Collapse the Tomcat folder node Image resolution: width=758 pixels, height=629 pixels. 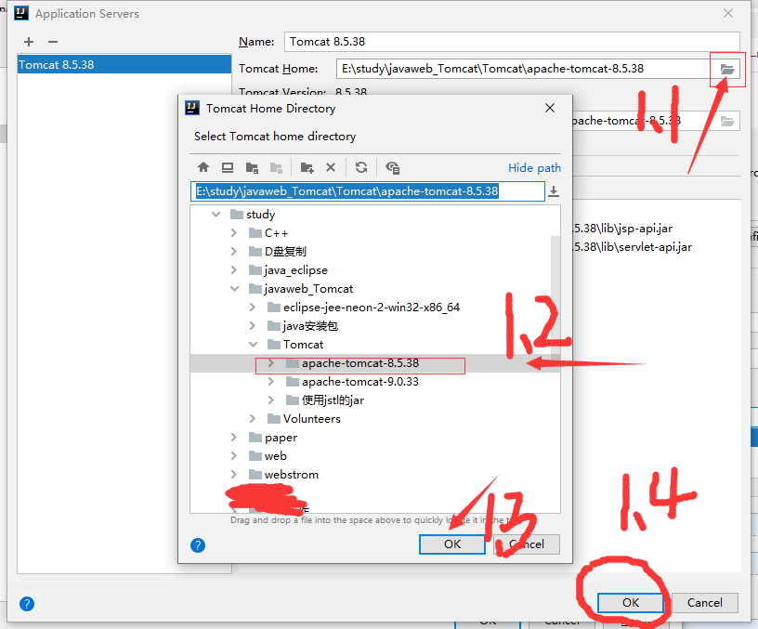pyautogui.click(x=253, y=345)
